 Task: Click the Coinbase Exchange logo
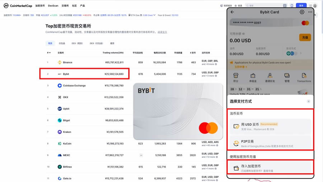pyautogui.click(x=60, y=85)
